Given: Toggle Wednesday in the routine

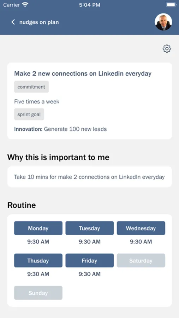Looking at the screenshot, I should point(141,228).
